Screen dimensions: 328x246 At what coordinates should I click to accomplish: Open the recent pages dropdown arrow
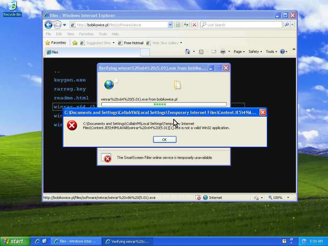click(x=65, y=25)
